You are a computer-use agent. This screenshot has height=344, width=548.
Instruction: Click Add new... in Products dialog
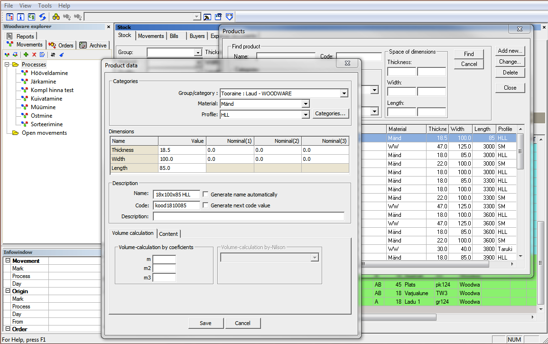click(510, 51)
